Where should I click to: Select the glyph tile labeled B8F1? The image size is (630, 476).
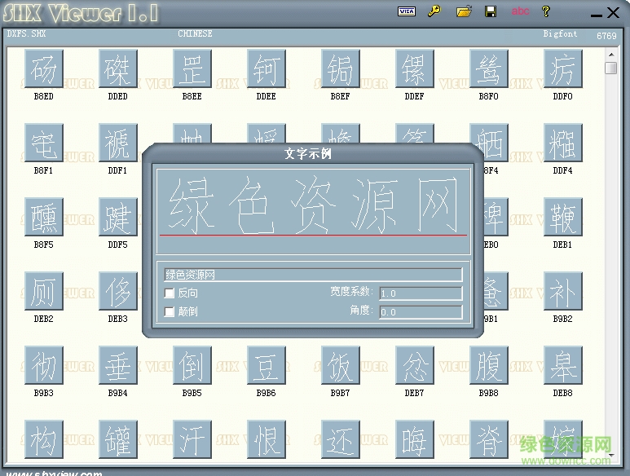44,143
